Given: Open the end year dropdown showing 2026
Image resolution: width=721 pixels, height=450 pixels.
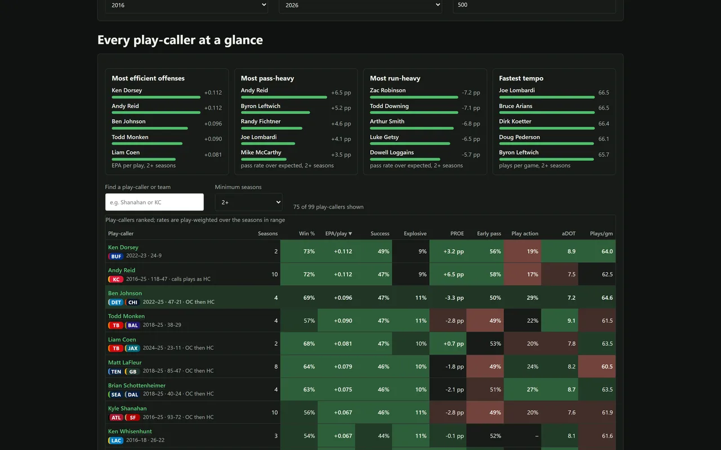Looking at the screenshot, I should tap(360, 5).
